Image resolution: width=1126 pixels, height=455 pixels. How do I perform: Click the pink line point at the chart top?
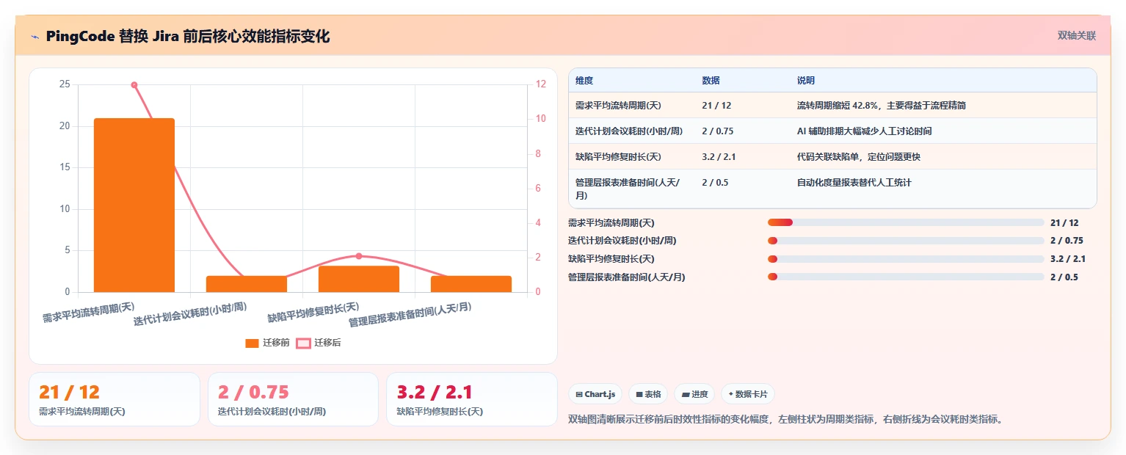pos(134,85)
